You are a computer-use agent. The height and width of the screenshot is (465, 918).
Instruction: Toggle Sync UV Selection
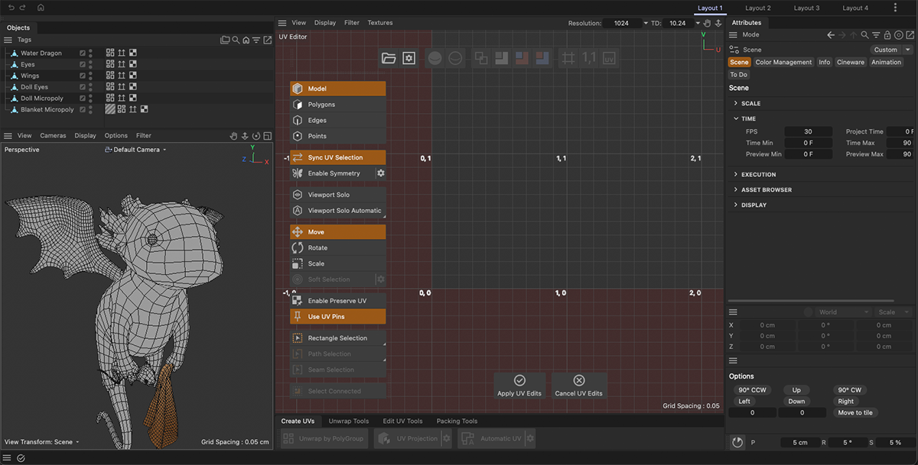[337, 157]
